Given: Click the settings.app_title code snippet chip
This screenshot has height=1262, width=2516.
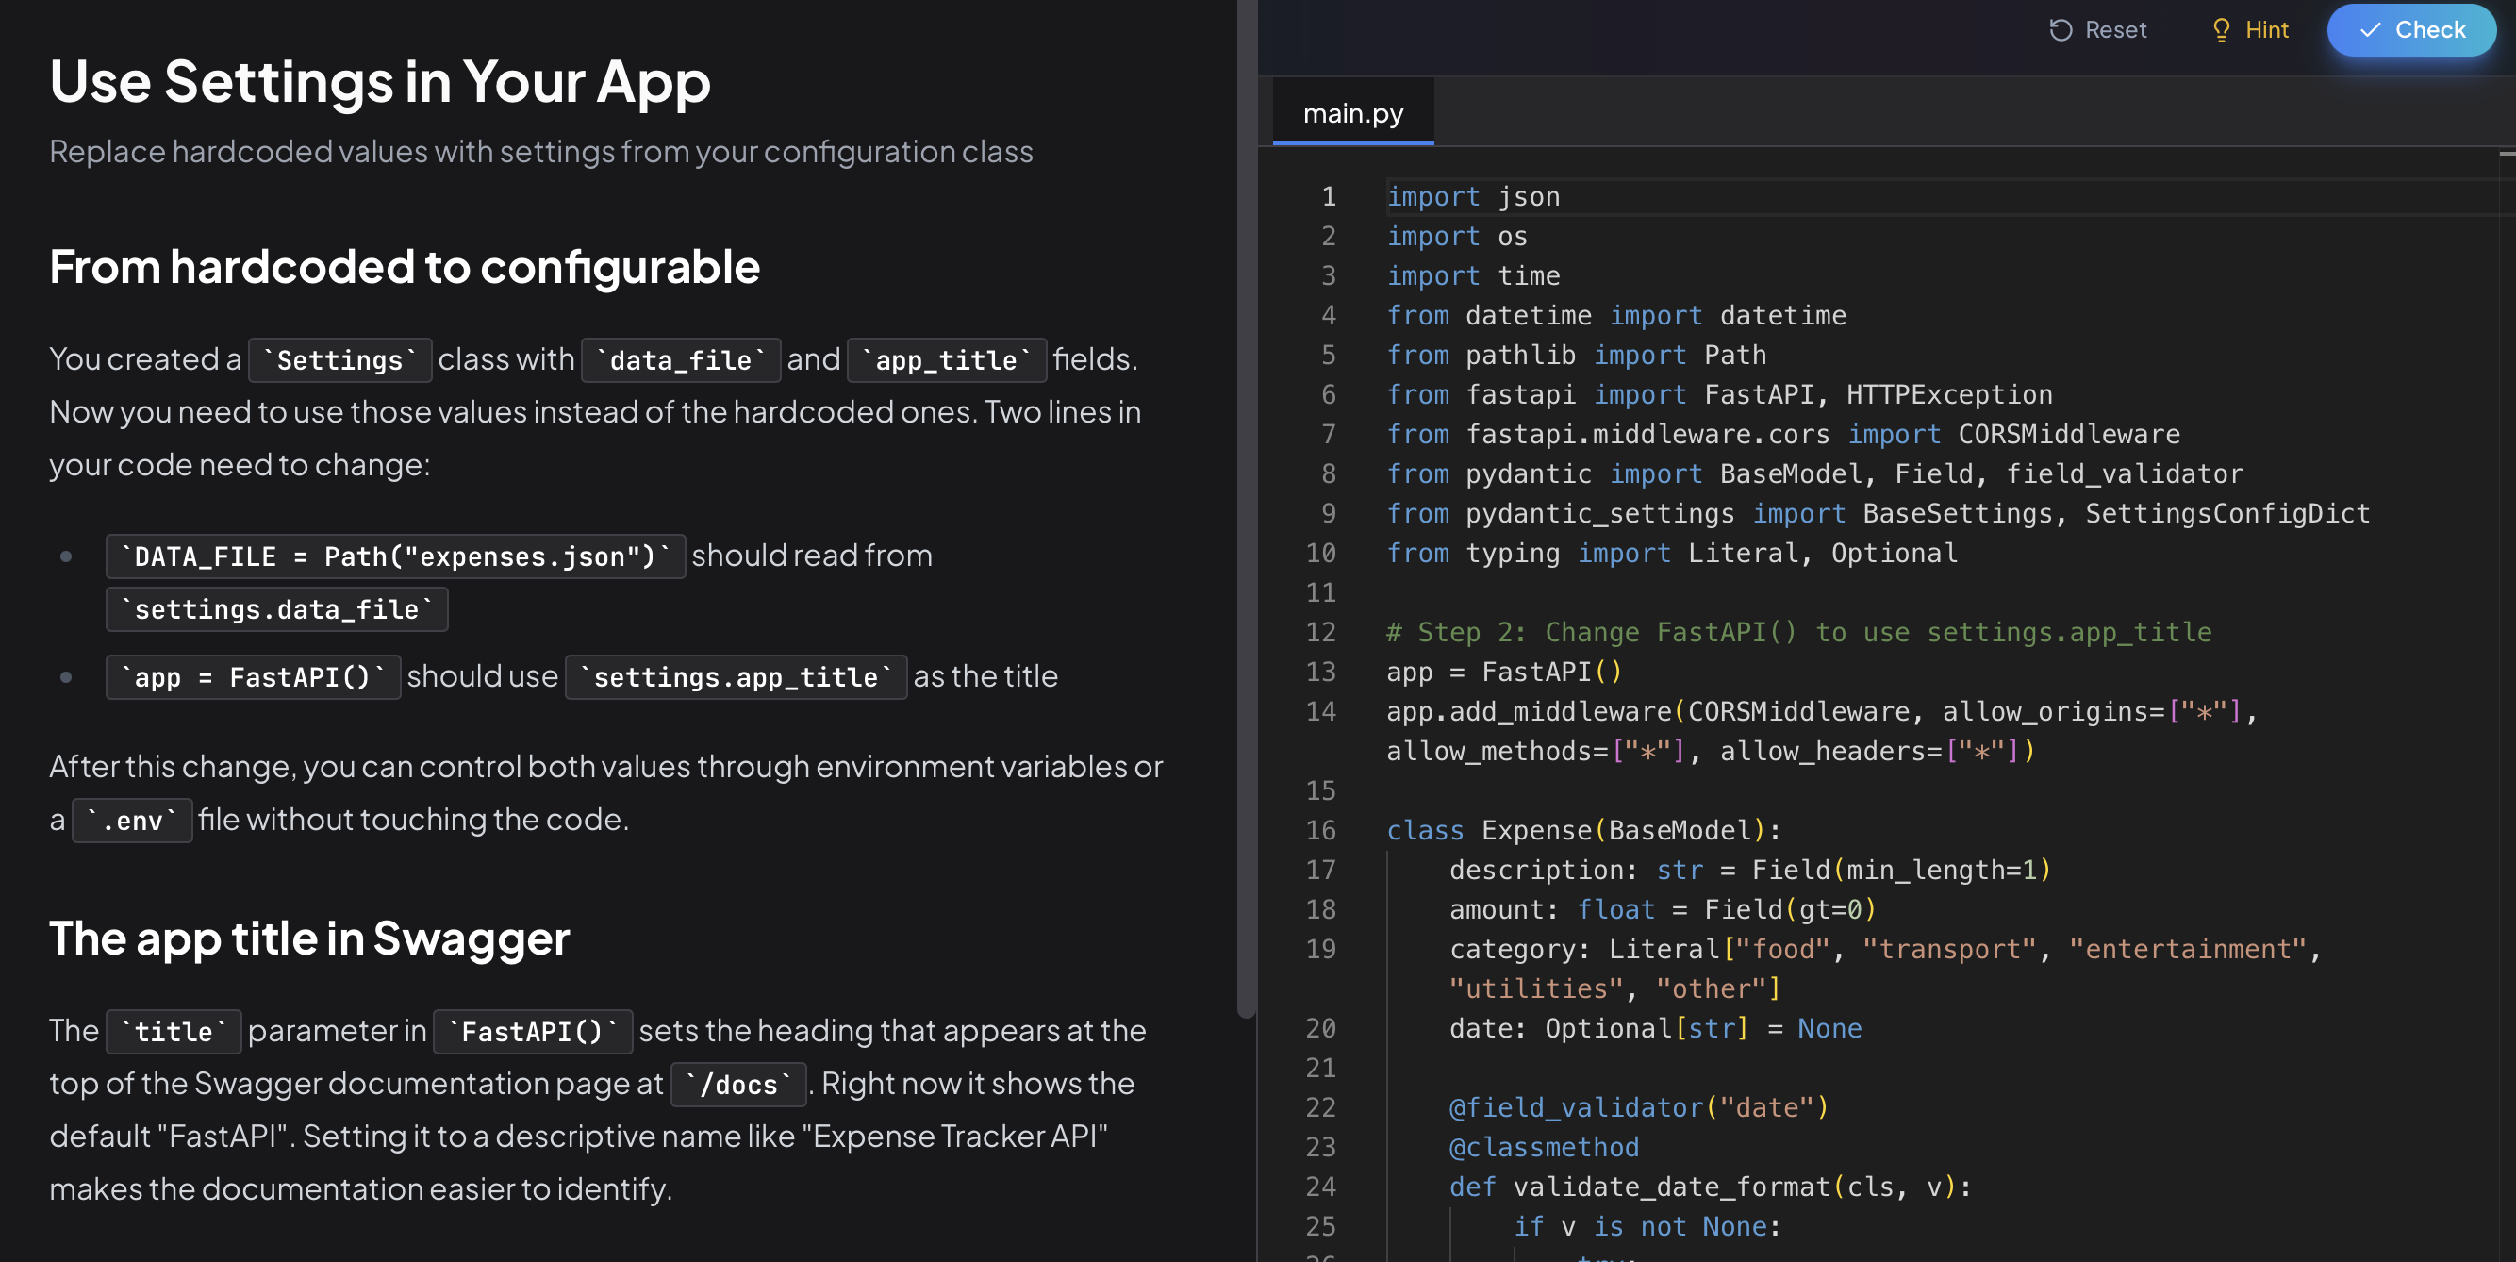Looking at the screenshot, I should [x=736, y=677].
